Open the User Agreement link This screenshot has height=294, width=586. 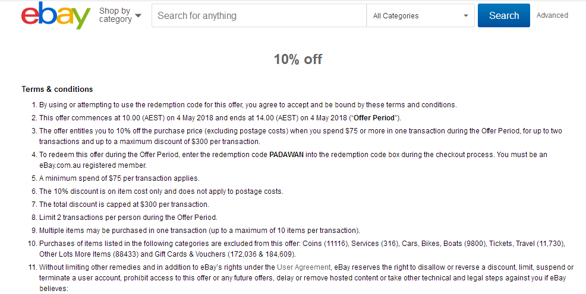(304, 267)
